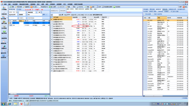Click the 打印(F8) print toolbar icon

click(77, 7)
